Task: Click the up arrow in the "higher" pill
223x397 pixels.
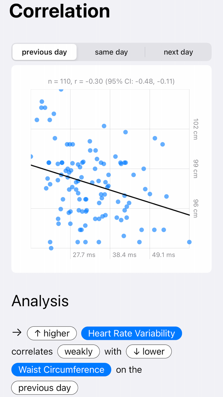Action: point(38,333)
